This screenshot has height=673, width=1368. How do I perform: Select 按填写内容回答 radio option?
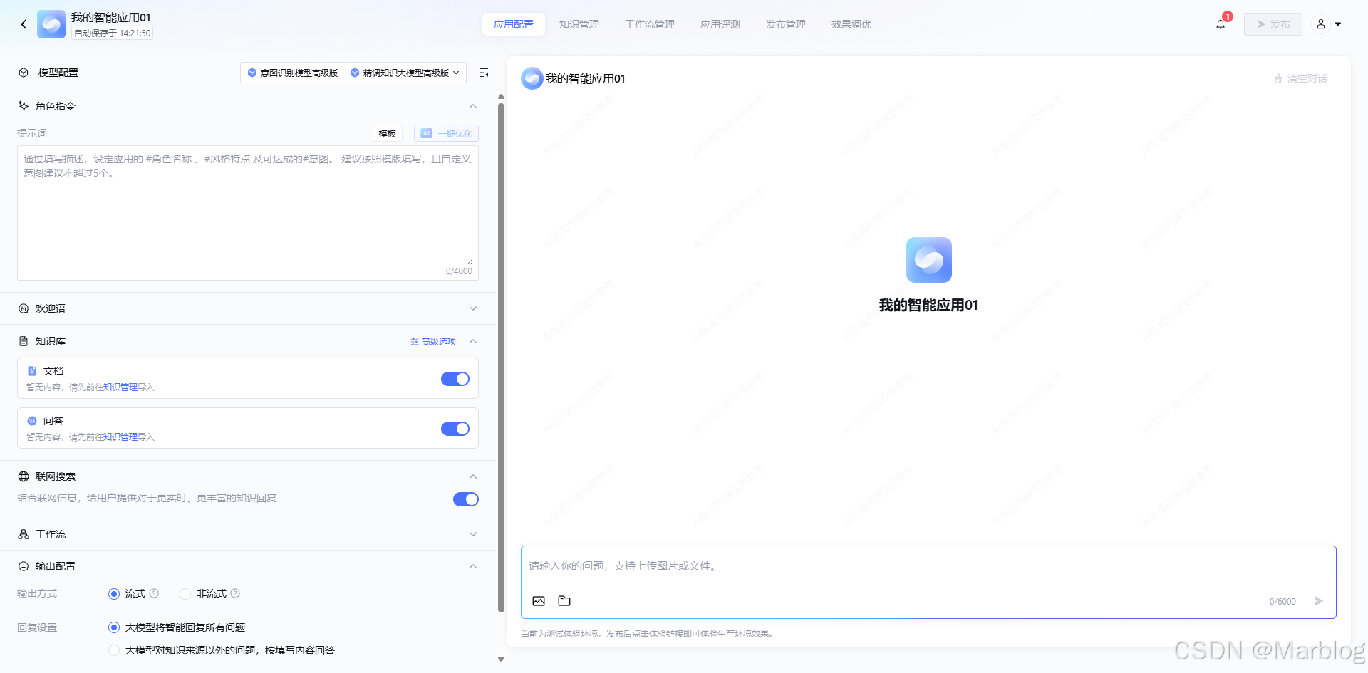pyautogui.click(x=114, y=650)
